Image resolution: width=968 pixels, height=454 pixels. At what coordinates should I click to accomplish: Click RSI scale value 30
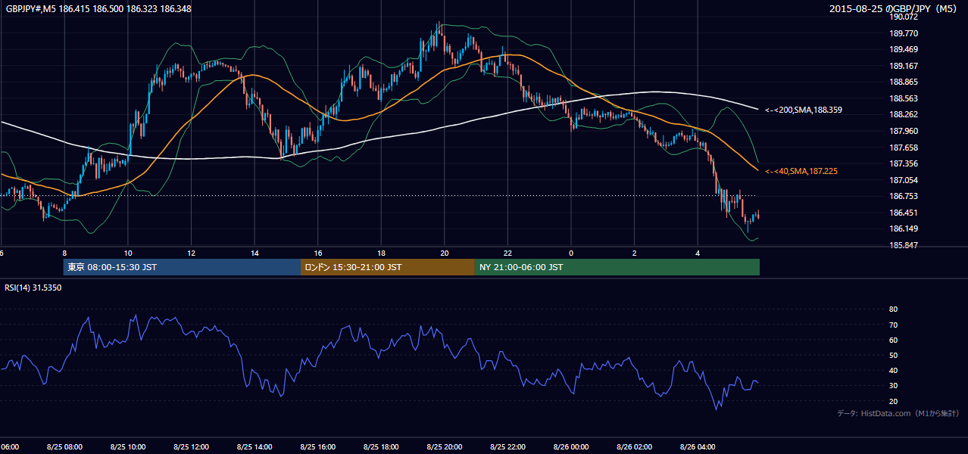[893, 386]
